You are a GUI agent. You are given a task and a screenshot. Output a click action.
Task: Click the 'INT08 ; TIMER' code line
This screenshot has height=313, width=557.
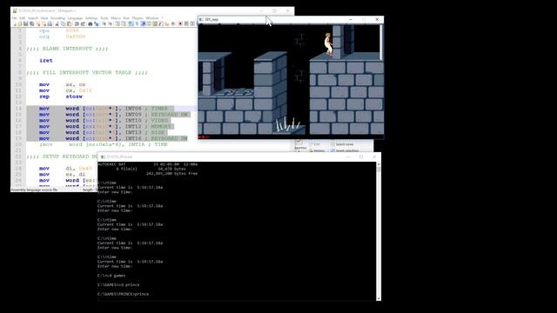(x=103, y=109)
